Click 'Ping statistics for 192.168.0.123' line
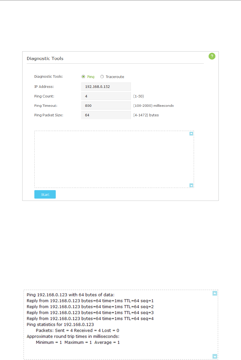The width and height of the screenshot is (241, 360). click(x=60, y=324)
